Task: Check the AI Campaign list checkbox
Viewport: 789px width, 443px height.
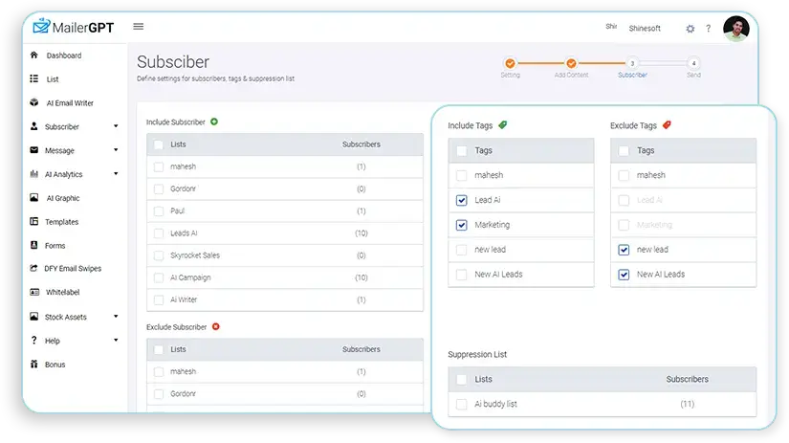Action: pyautogui.click(x=159, y=277)
